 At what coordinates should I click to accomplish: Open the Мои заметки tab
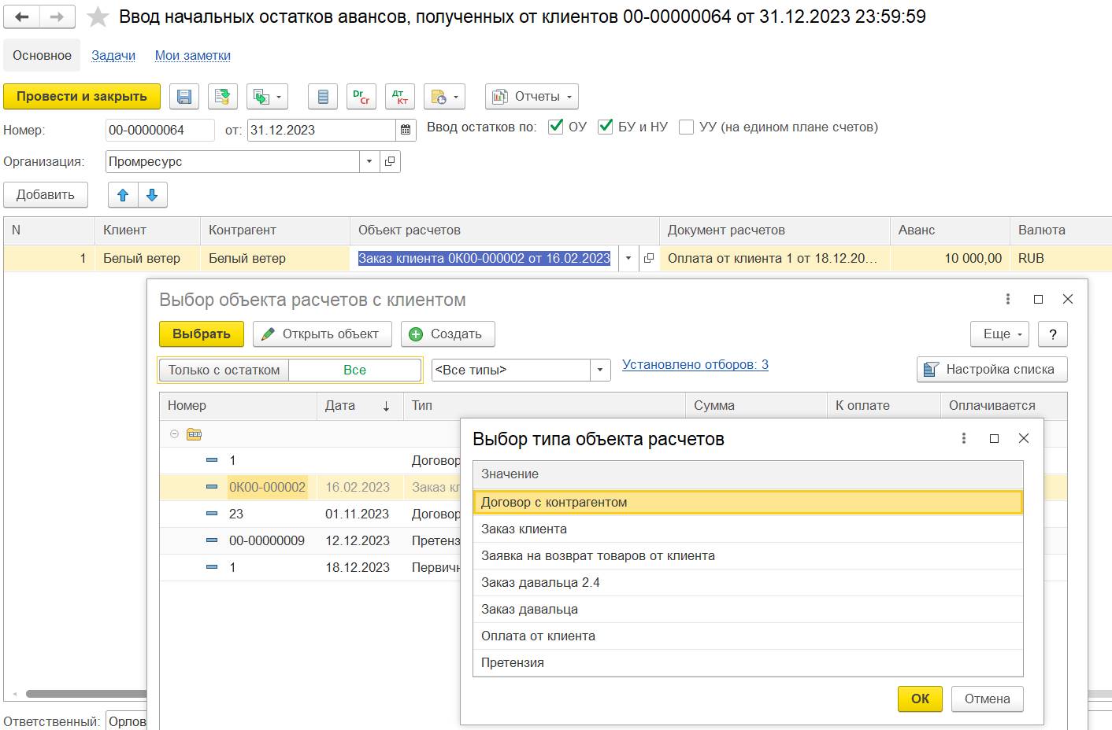click(x=193, y=55)
